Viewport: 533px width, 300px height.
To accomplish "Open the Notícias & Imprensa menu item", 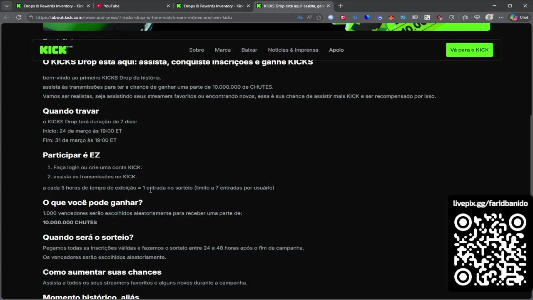I will tap(293, 50).
